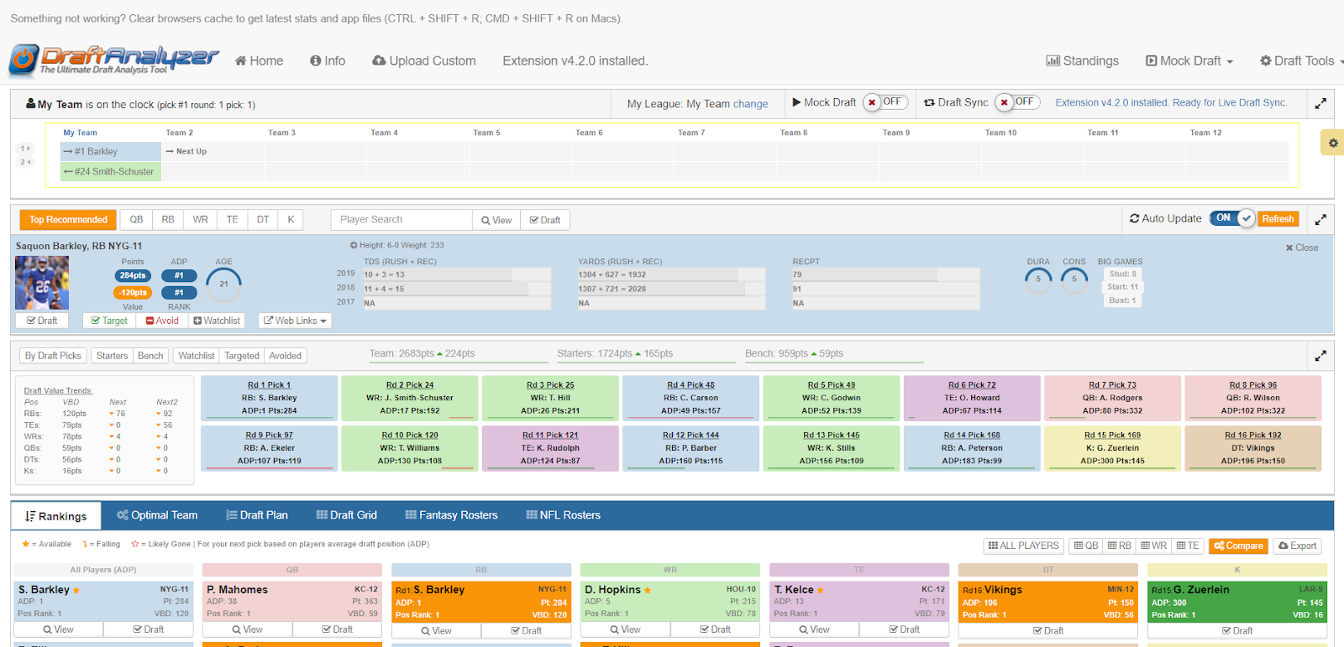Show the Bench view
The image size is (1344, 647).
pos(150,356)
